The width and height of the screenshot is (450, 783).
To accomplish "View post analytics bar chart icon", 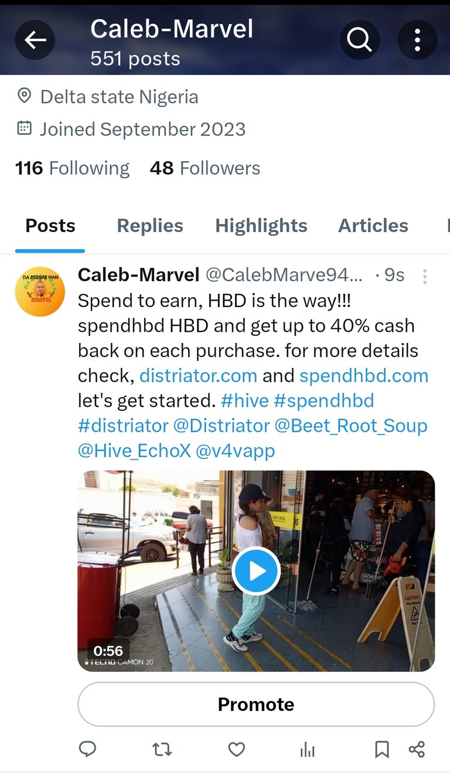I will click(308, 749).
